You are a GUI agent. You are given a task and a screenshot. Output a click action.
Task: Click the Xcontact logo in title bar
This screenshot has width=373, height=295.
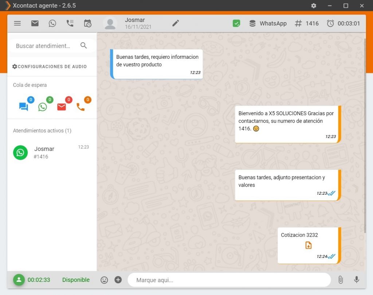point(8,5)
